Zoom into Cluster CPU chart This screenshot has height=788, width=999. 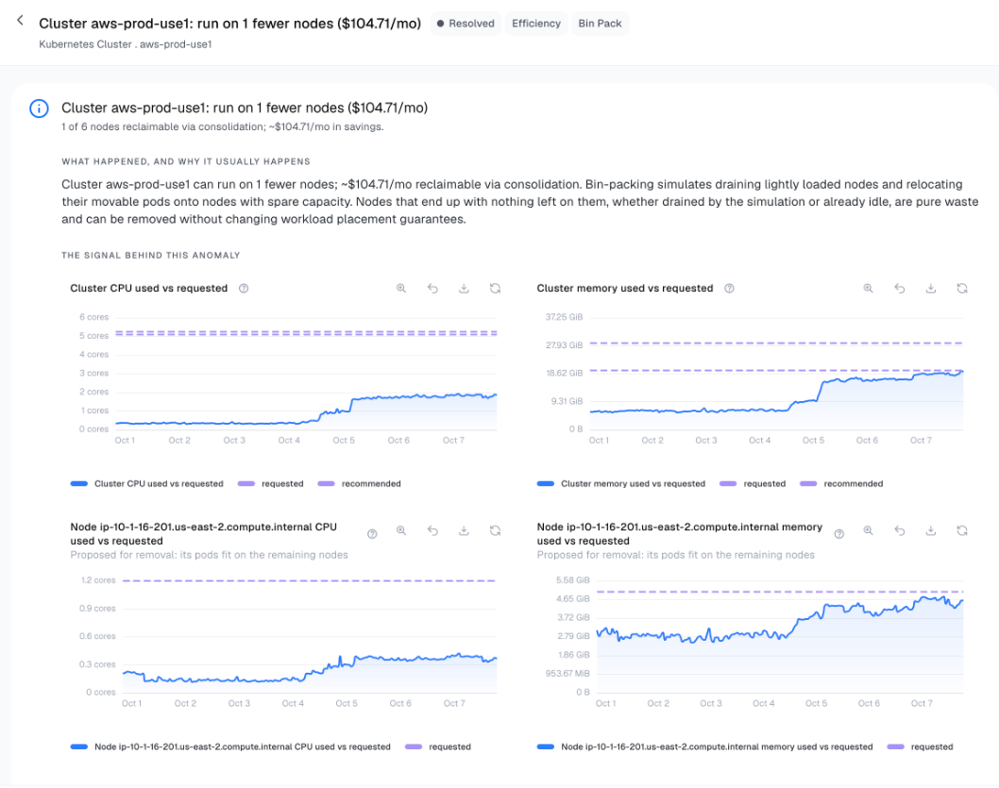click(401, 289)
